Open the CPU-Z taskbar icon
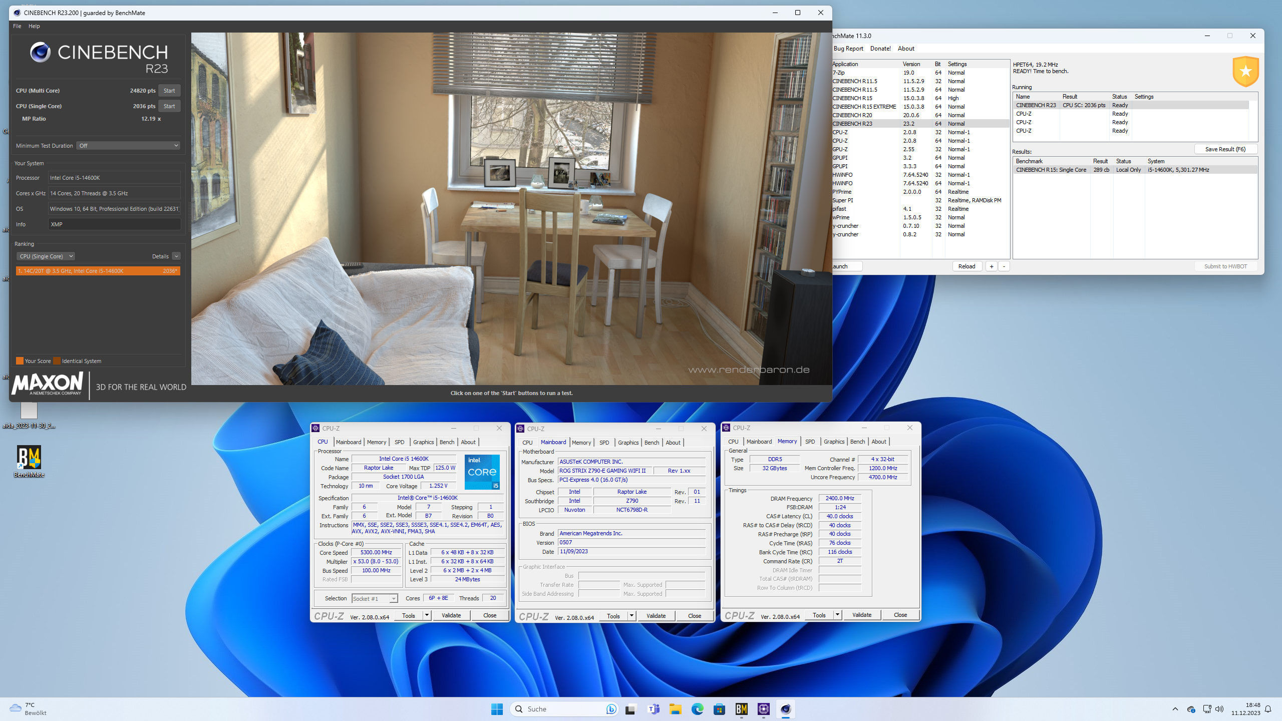 [x=764, y=709]
